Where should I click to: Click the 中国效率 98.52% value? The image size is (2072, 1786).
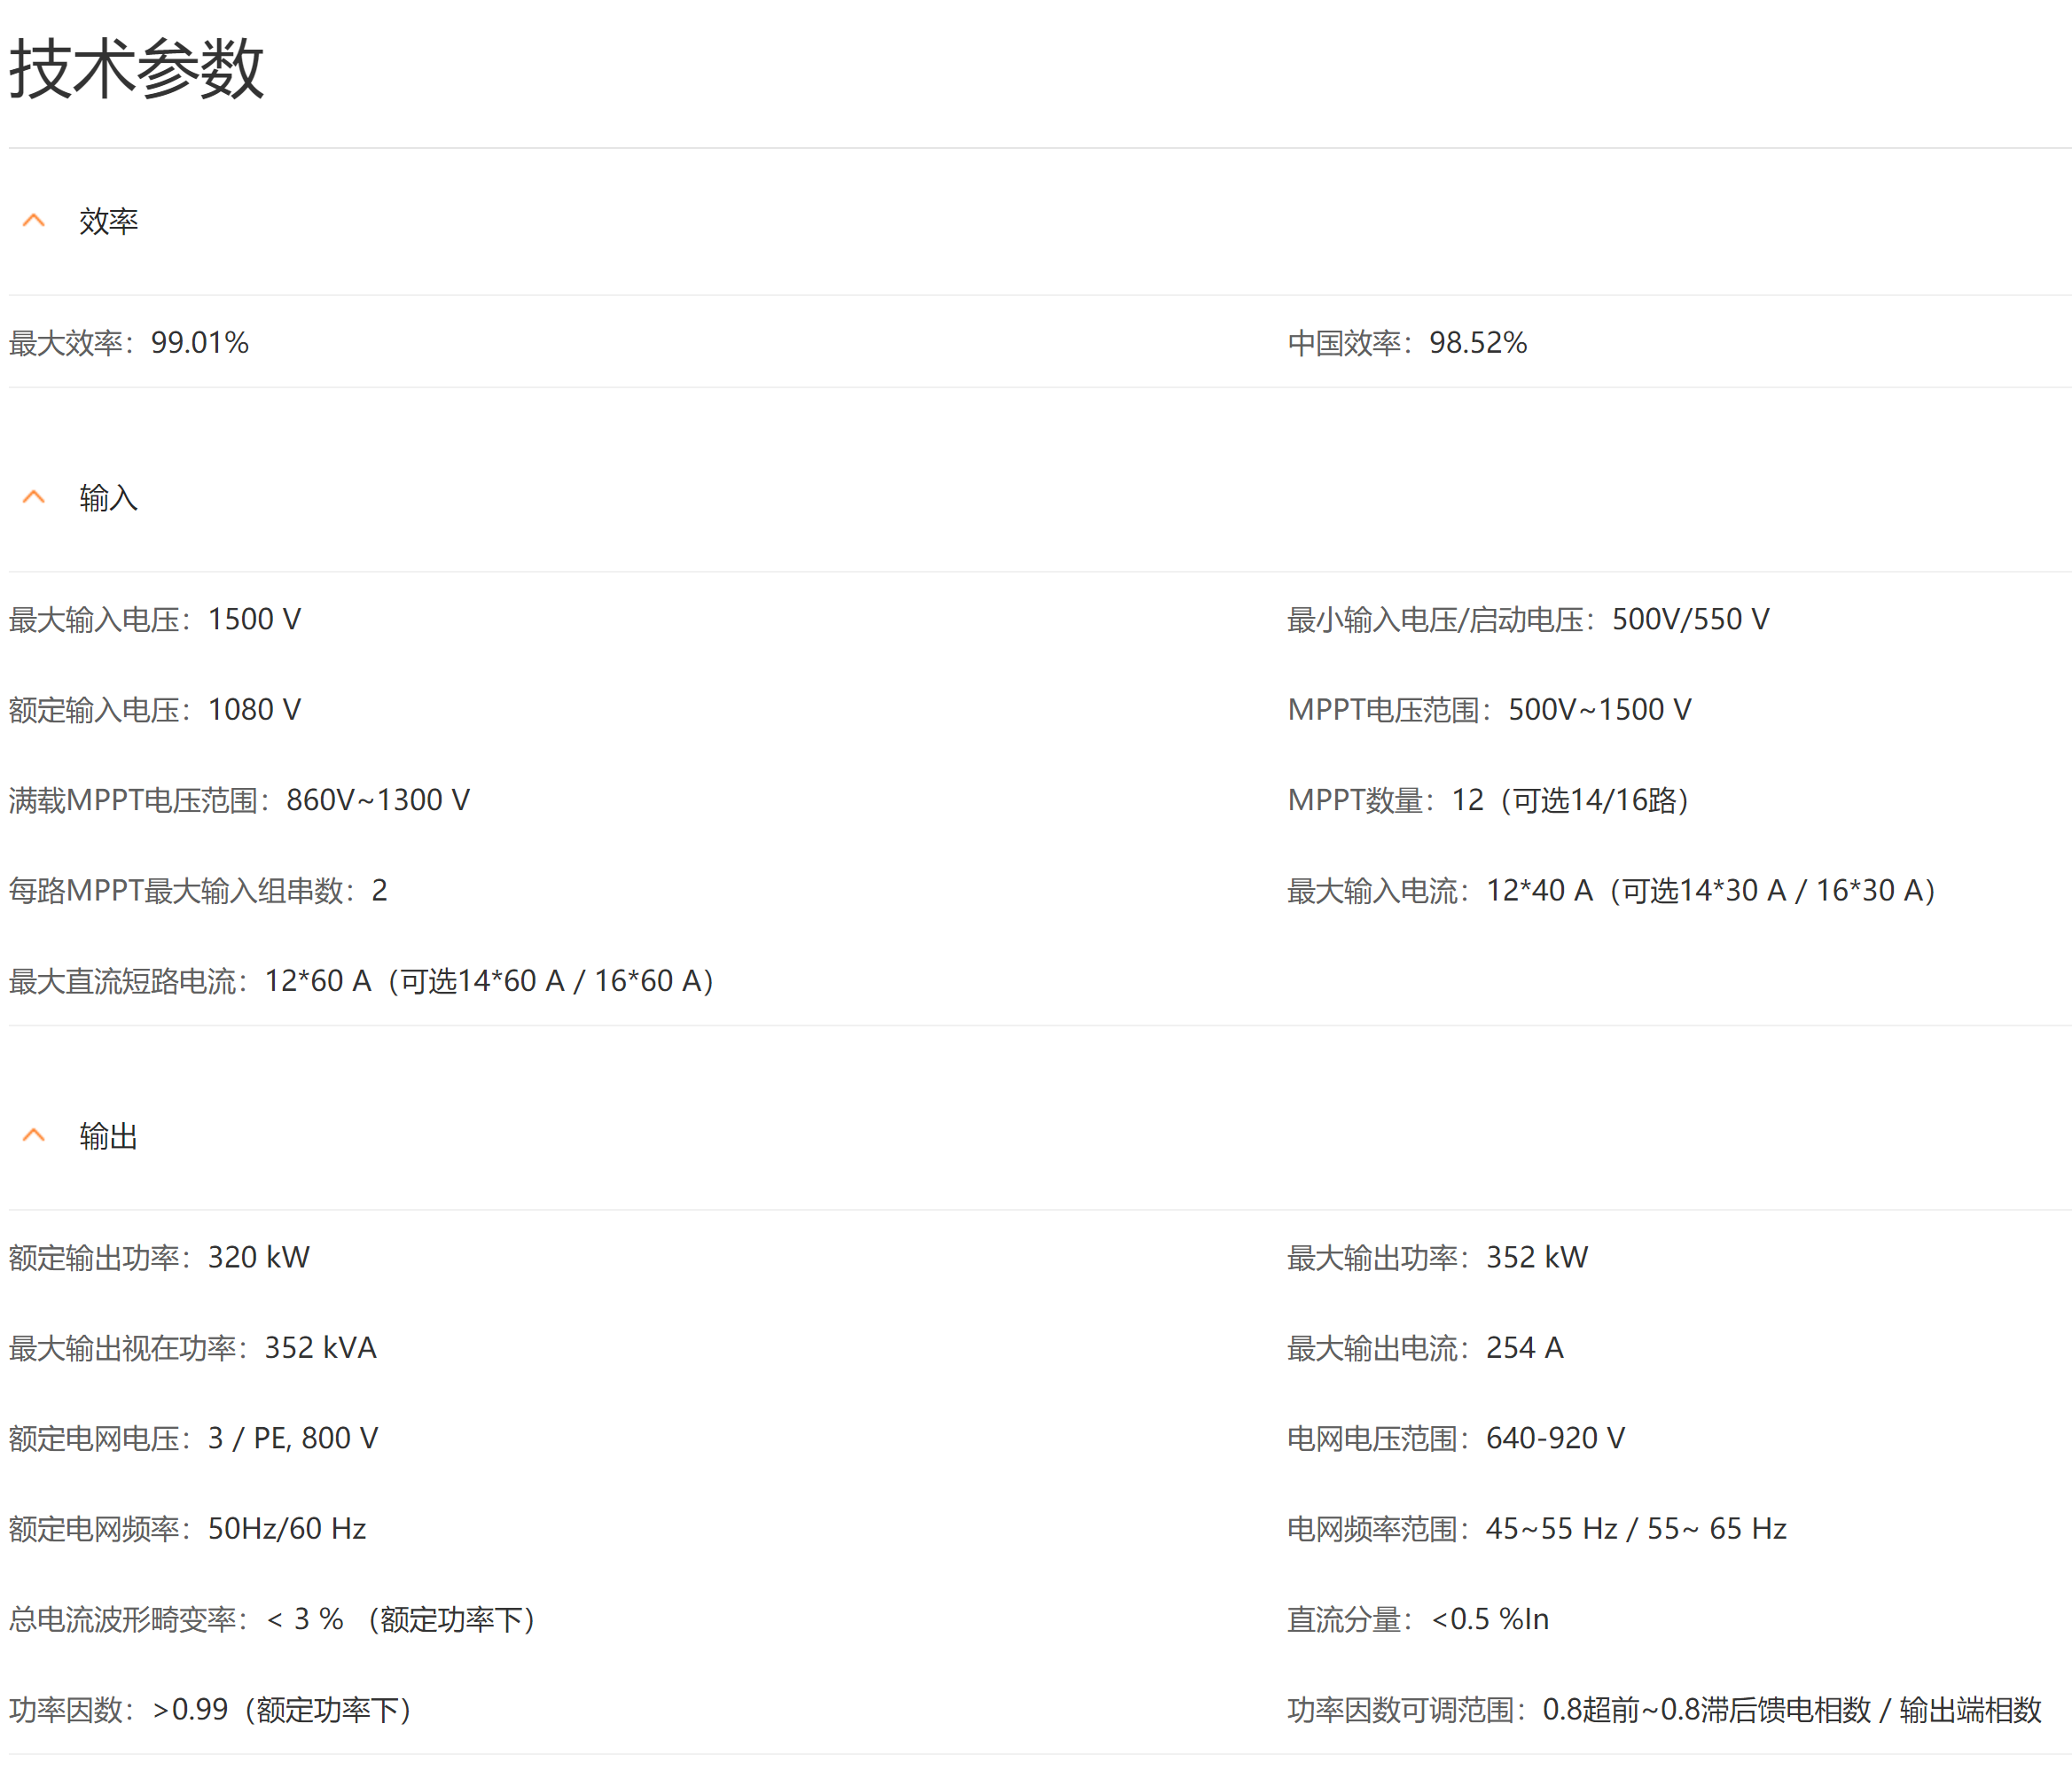click(x=1477, y=343)
